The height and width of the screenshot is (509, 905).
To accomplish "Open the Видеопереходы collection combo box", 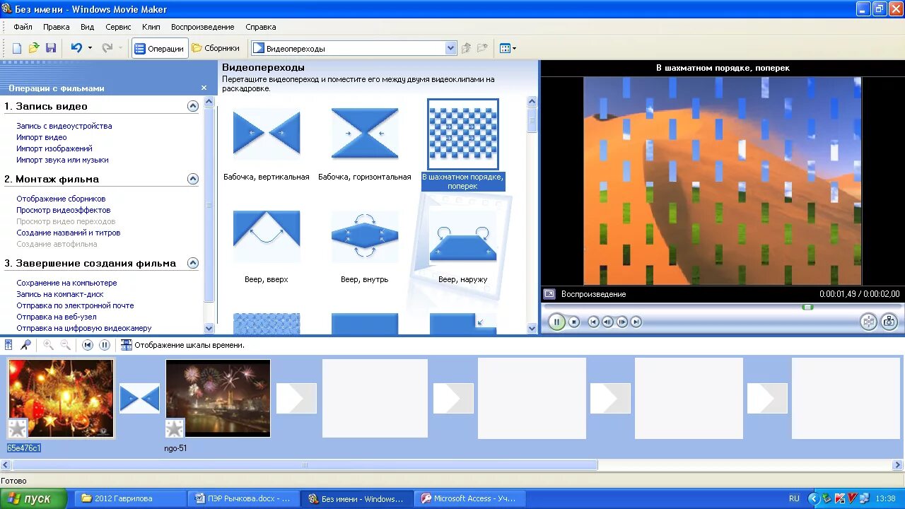I will tap(354, 48).
